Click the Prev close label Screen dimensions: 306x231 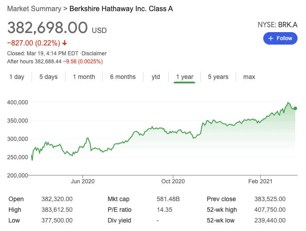[221, 199]
